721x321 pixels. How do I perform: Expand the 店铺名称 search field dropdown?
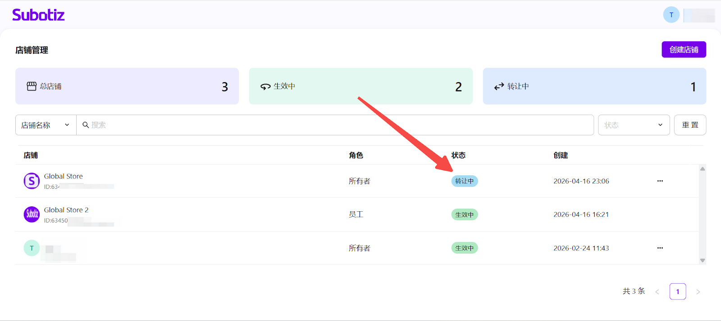click(46, 125)
